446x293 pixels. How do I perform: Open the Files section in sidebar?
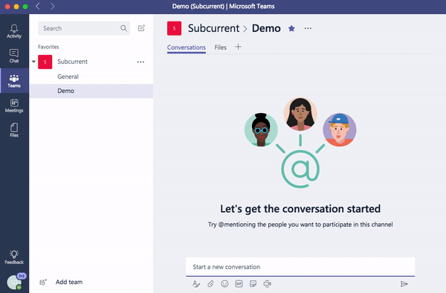tap(14, 130)
